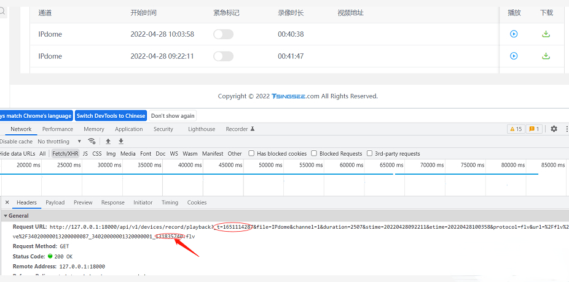Screen dimensions: 569x282
Task: Click the 2022-04-28 09:22:11 start time
Action: (x=162, y=56)
